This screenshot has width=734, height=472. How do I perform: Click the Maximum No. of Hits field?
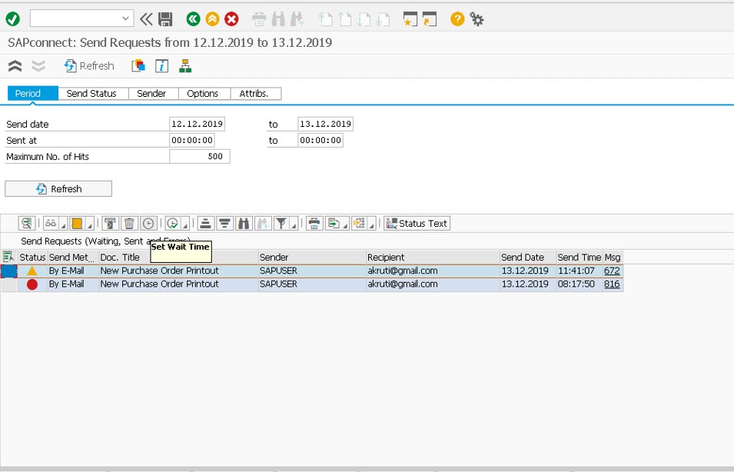coord(199,156)
